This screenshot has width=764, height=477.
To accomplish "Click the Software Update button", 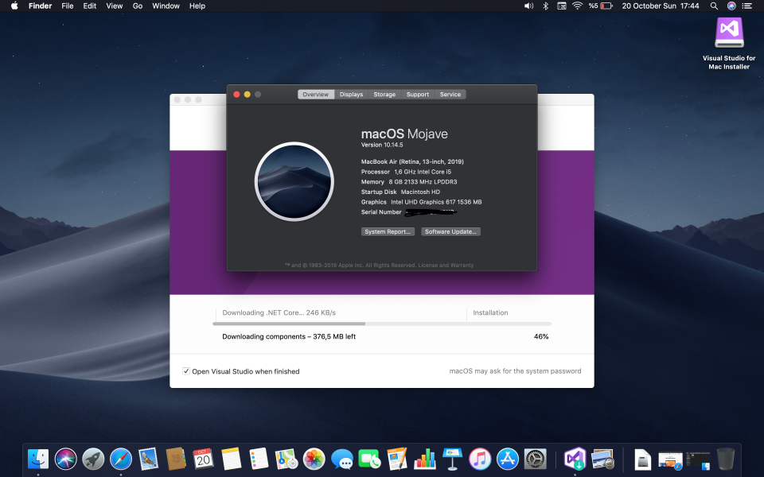I will [x=450, y=231].
